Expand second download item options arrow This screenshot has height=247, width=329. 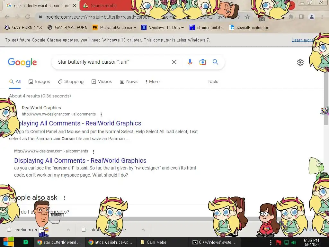143,230
